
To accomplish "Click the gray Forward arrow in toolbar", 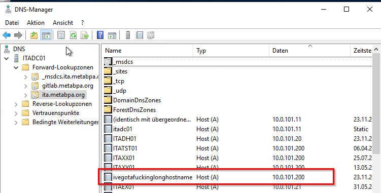I will pyautogui.click(x=18, y=35).
